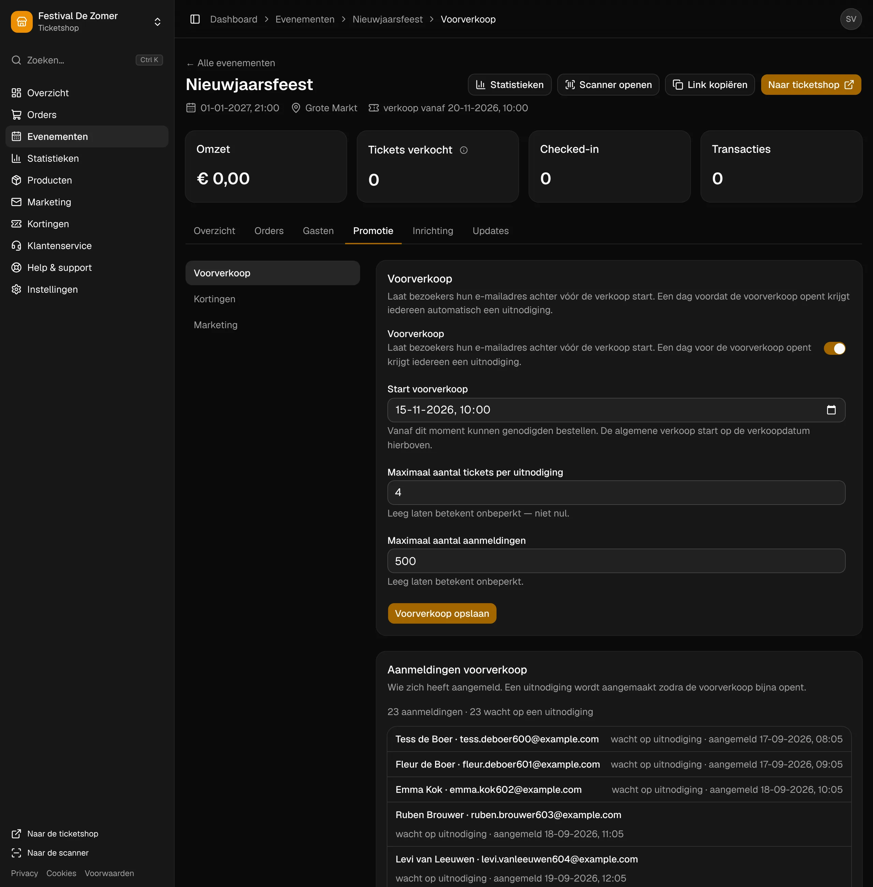Click Voorverkoop opslaan button
873x887 pixels.
(442, 613)
